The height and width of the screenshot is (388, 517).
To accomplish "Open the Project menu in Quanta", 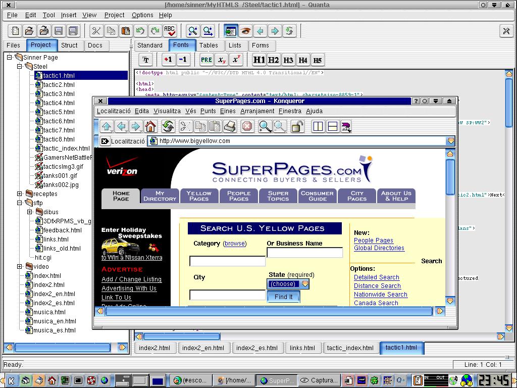I will (114, 15).
